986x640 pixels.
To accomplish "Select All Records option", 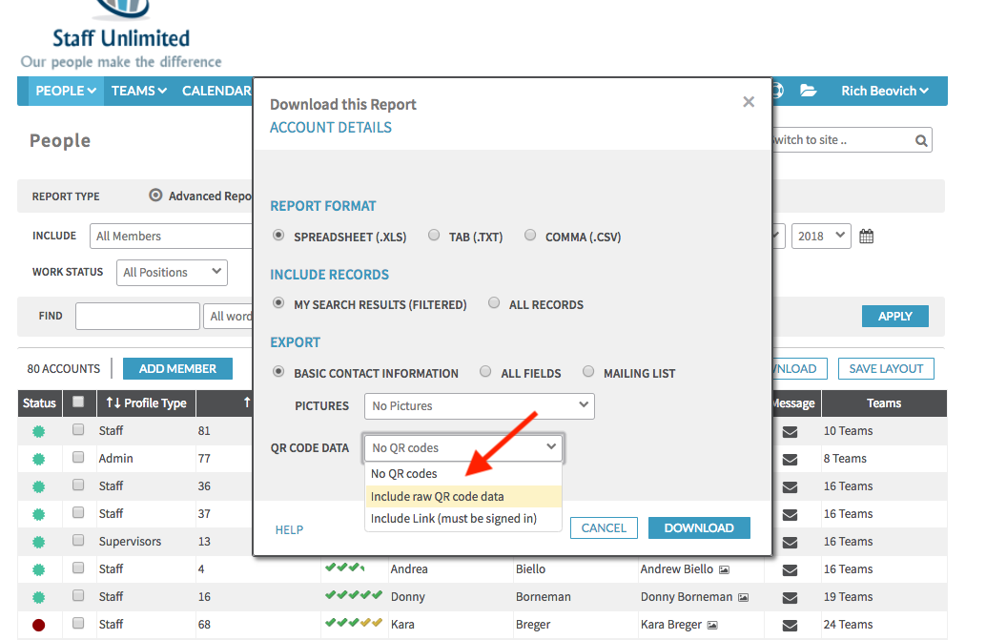I will (494, 303).
